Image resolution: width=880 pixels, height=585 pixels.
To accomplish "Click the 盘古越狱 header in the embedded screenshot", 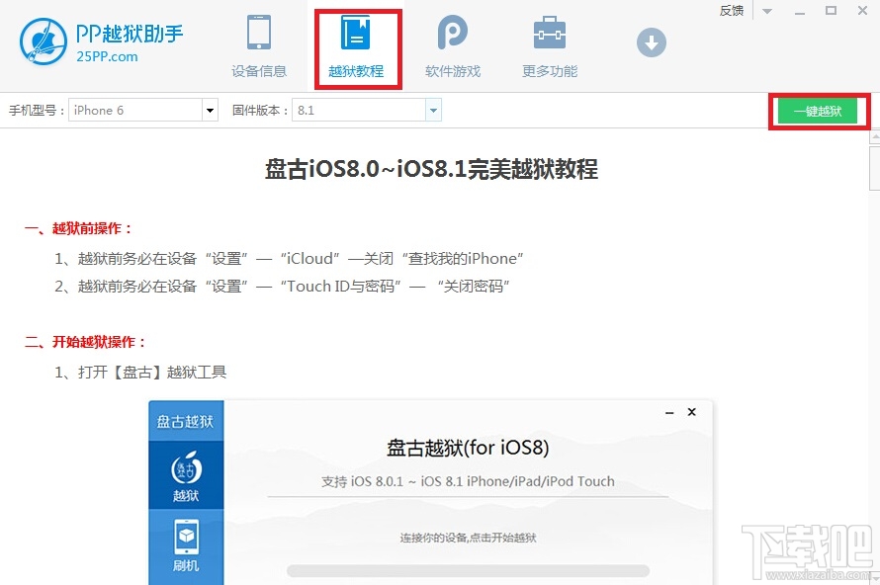I will click(x=185, y=421).
